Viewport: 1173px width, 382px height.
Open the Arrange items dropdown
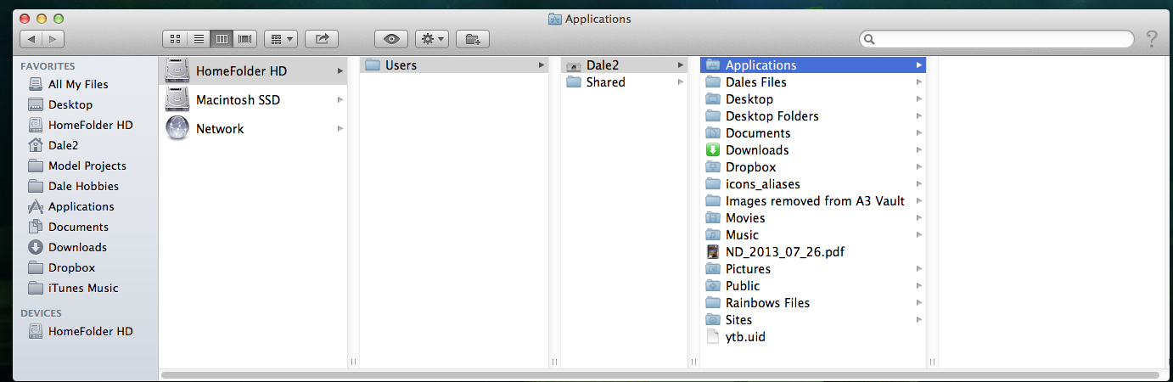(280, 39)
